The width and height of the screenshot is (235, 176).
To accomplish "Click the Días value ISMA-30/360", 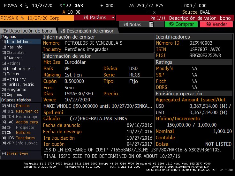I will click(x=79, y=93).
